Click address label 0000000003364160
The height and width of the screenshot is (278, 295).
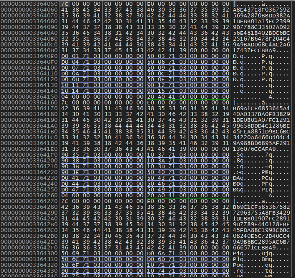[29, 103]
